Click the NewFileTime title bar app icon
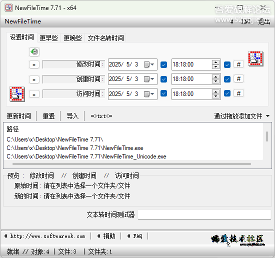The height and width of the screenshot is (258, 275). coord(8,7)
